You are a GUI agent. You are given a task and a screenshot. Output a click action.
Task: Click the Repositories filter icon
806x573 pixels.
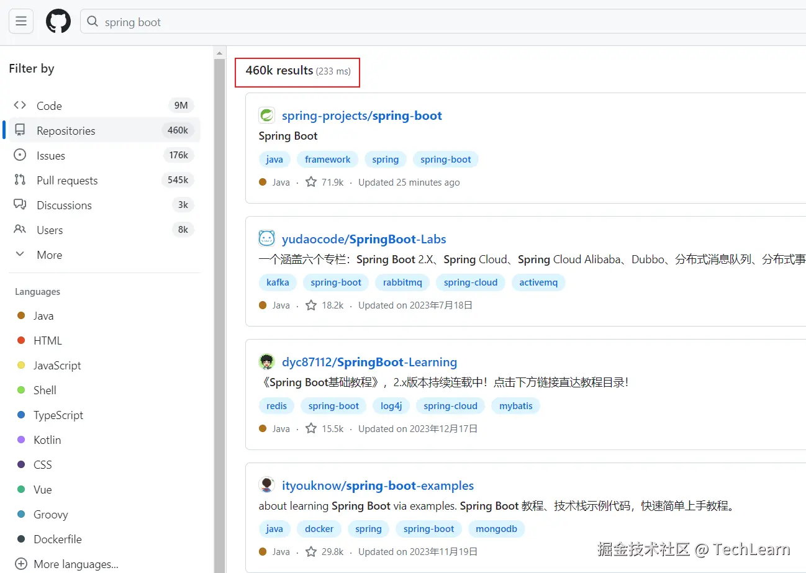click(20, 130)
